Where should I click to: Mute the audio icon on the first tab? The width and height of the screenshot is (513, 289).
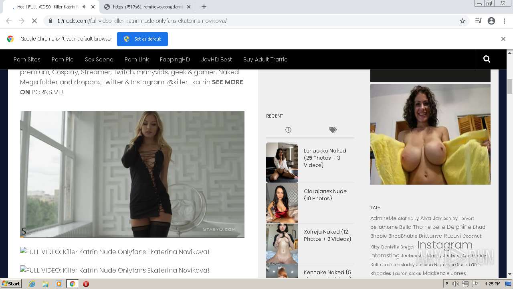(85, 7)
